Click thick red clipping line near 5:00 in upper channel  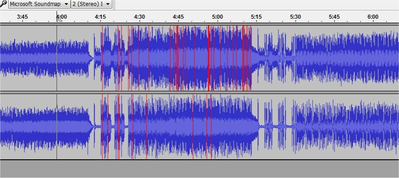[x=209, y=58]
